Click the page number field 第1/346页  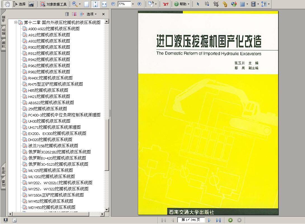191,220
